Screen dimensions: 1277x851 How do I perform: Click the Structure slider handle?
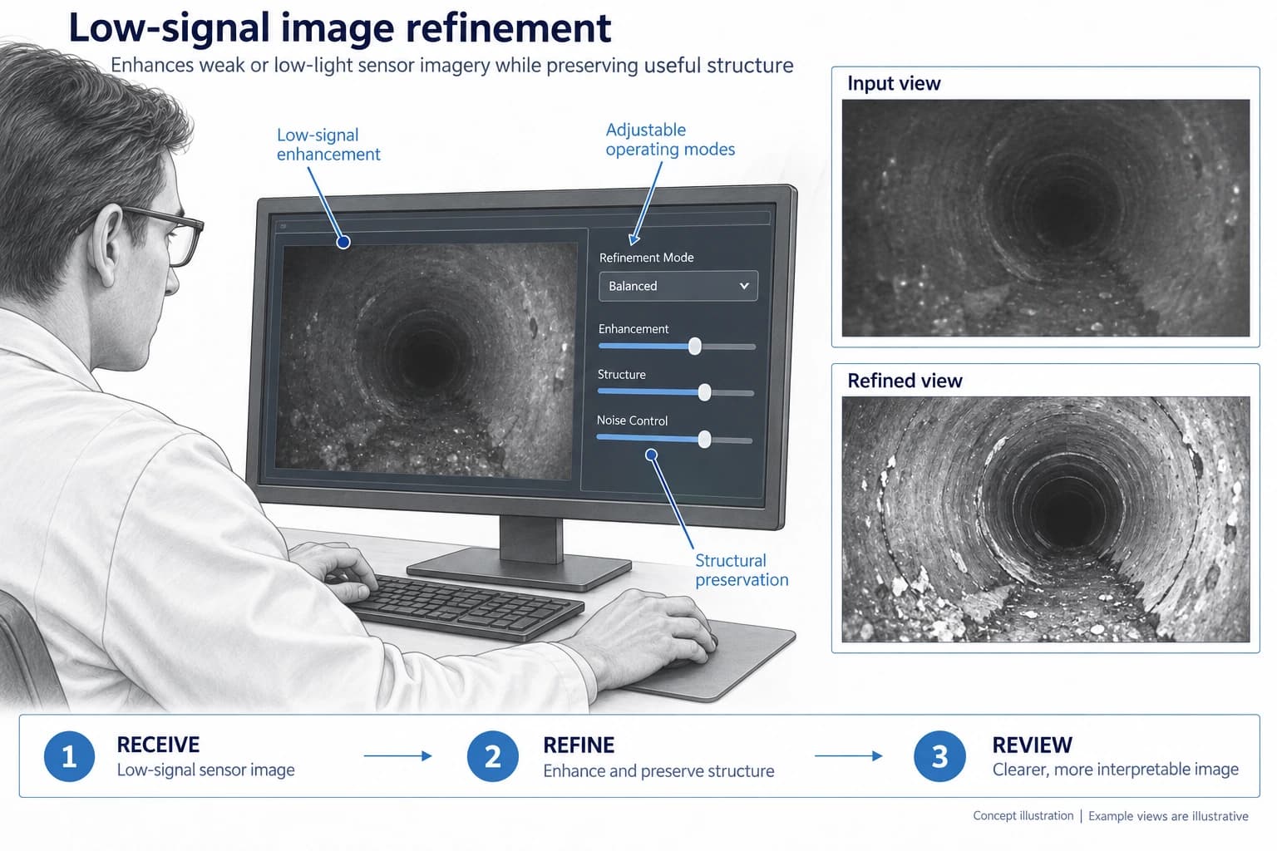point(704,392)
